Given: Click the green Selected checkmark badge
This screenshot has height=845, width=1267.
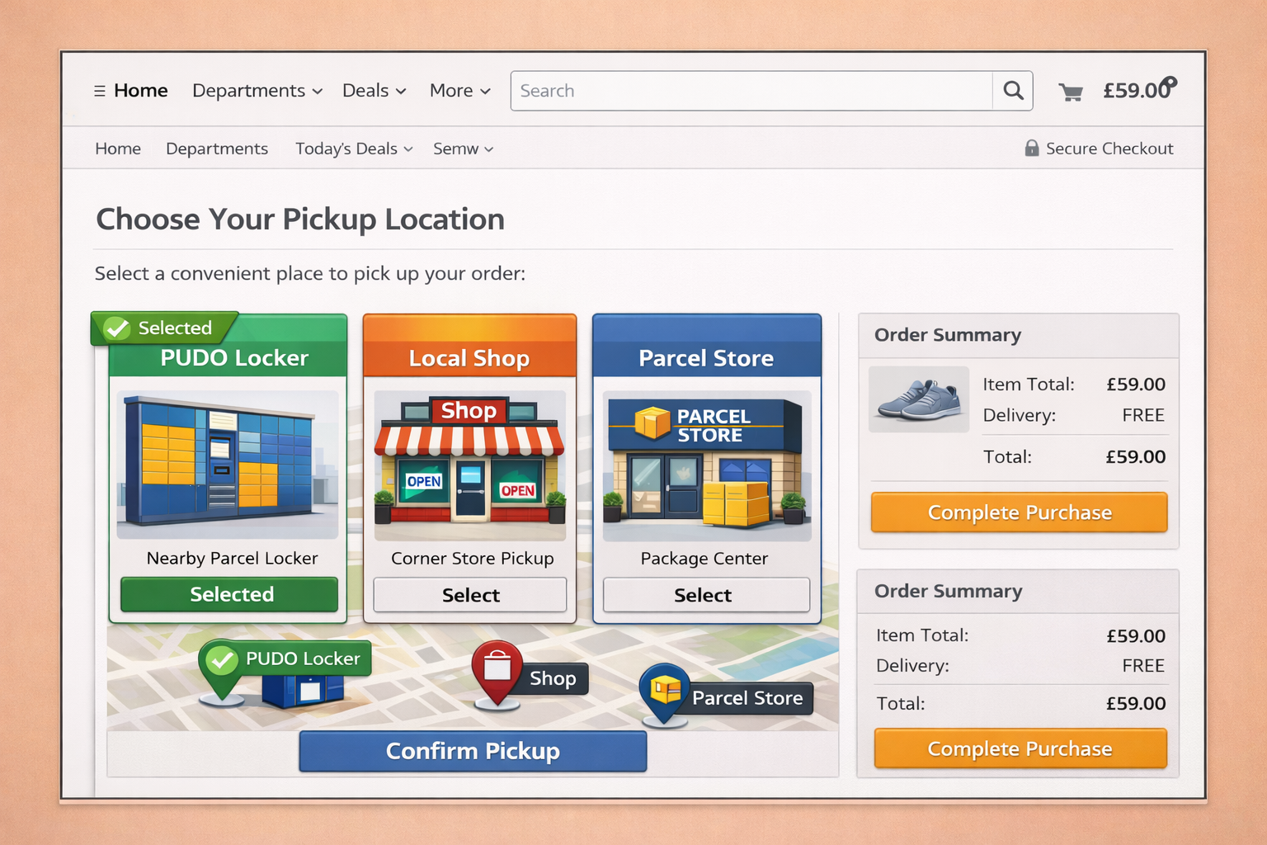Looking at the screenshot, I should click(118, 328).
